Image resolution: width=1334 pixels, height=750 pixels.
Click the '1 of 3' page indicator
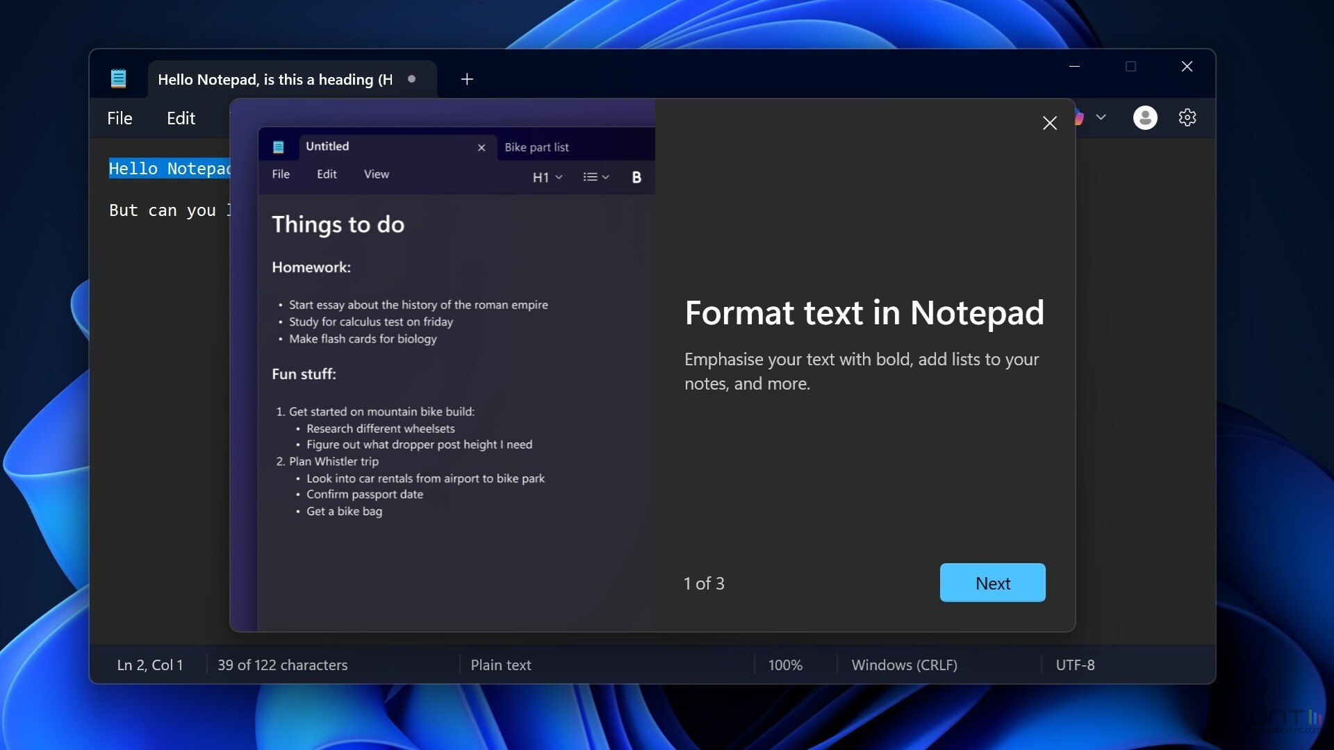(x=704, y=583)
